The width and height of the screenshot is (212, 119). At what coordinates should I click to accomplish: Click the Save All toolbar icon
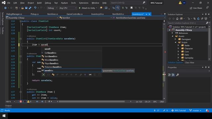tap(30, 8)
